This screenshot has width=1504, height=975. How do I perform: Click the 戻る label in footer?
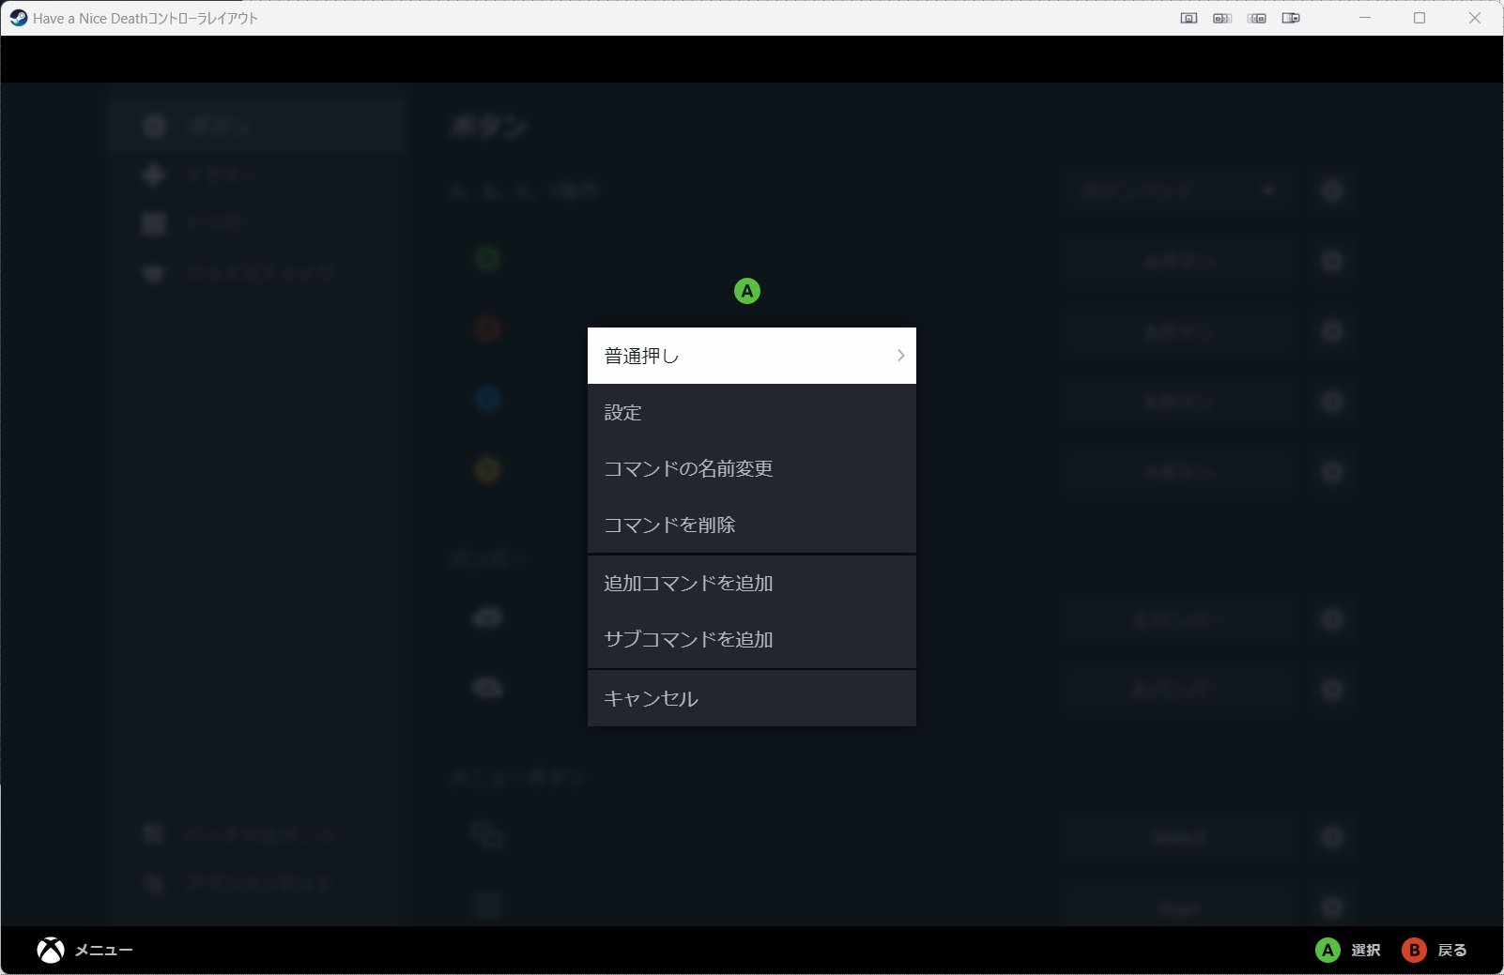coord(1452,951)
